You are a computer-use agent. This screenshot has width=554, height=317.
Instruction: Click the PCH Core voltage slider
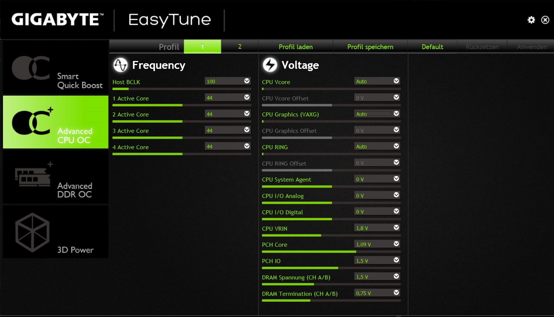331,252
